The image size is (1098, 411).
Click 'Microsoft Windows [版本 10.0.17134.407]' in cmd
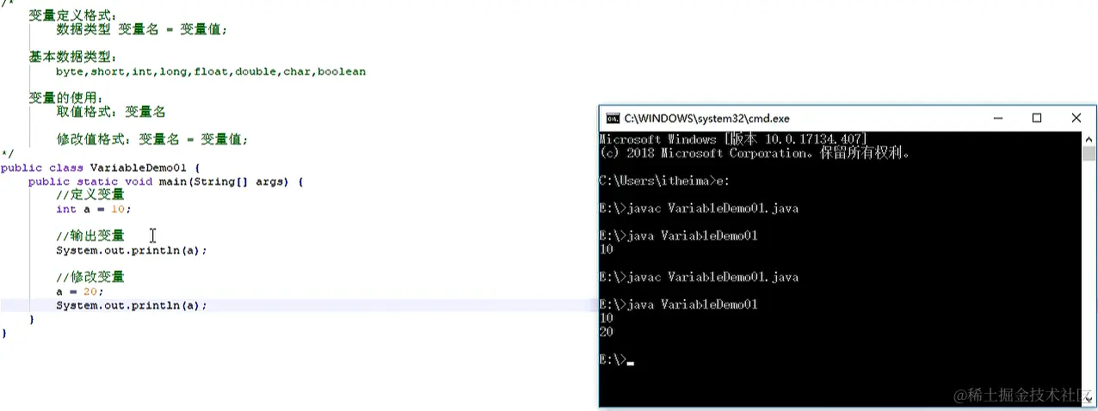point(733,139)
